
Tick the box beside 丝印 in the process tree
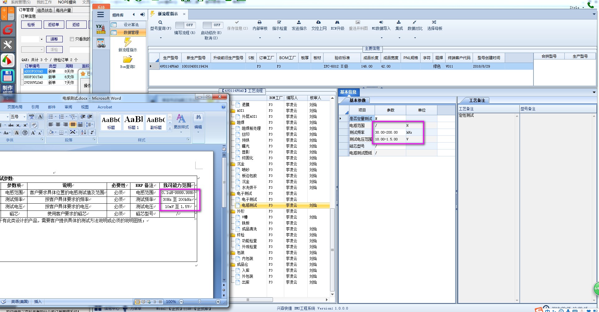(x=238, y=134)
